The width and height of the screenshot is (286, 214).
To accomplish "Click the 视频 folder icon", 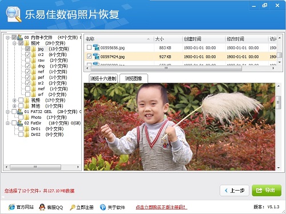I will [27, 100].
